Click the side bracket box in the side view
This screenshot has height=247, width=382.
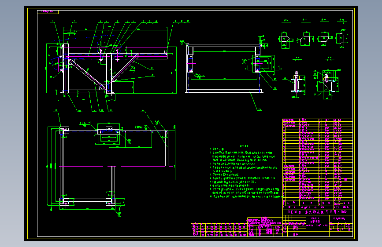[x=263, y=64]
